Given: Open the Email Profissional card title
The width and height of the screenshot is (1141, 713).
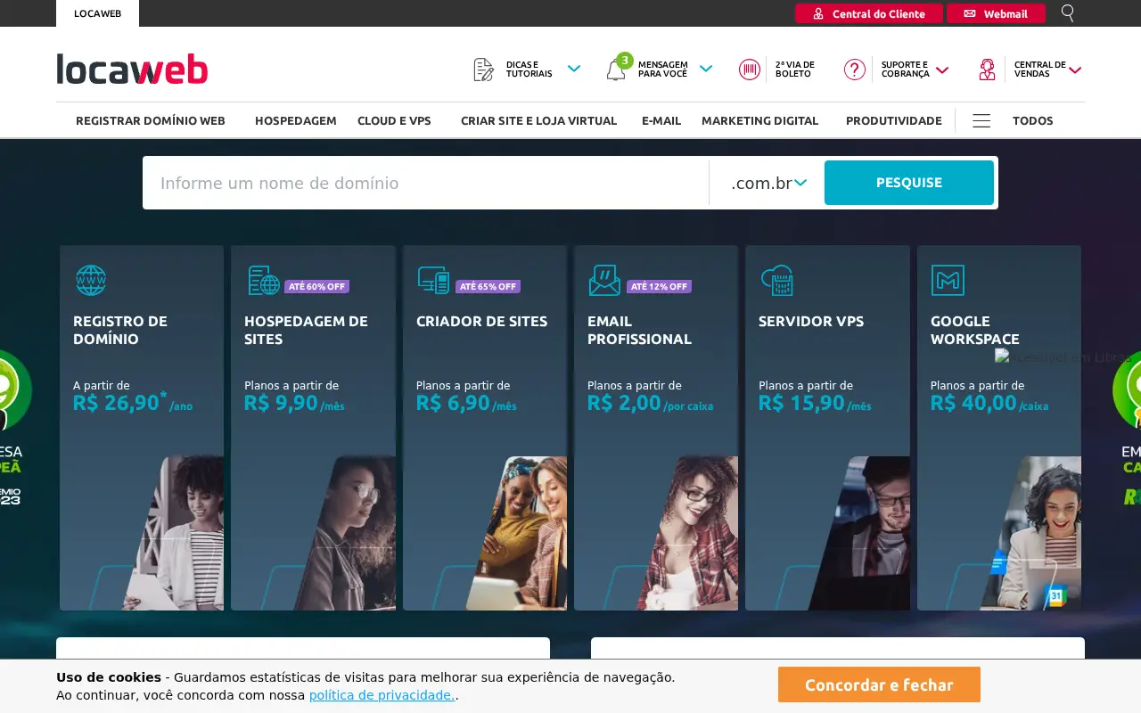Looking at the screenshot, I should (x=639, y=330).
